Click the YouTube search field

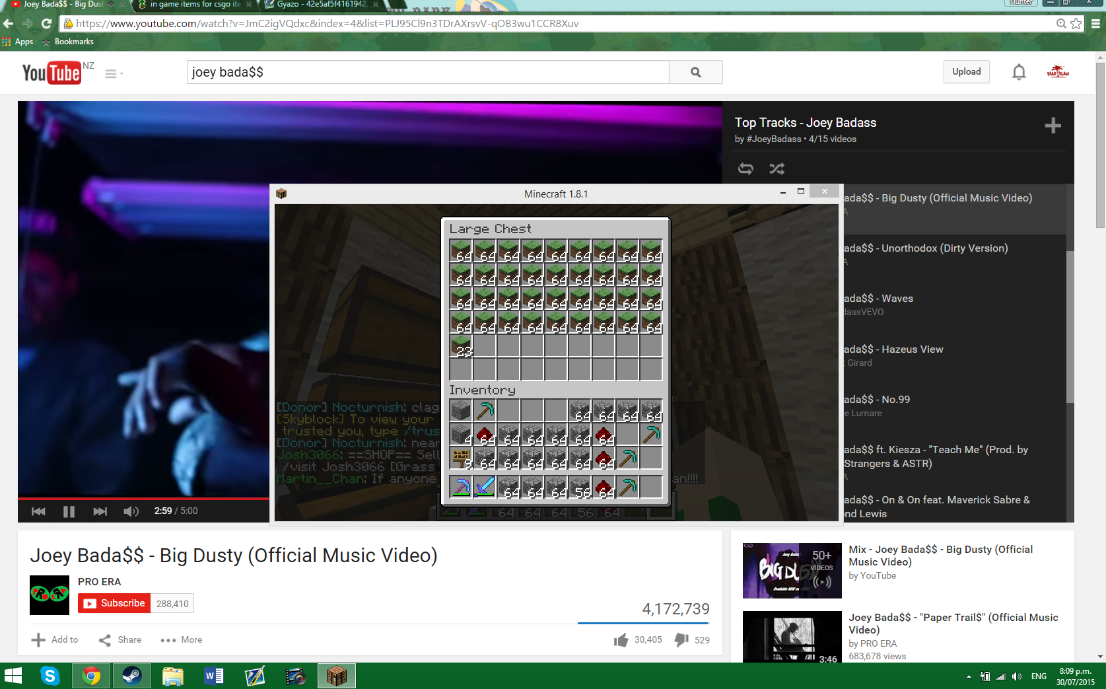428,72
